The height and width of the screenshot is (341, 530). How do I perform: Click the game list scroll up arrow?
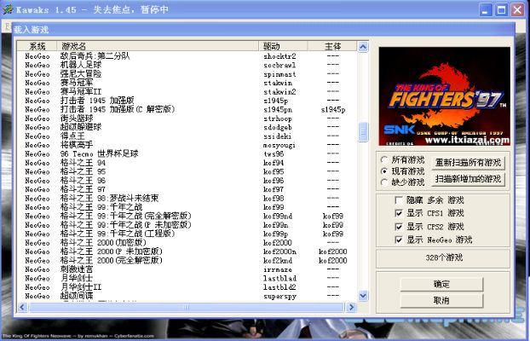click(x=363, y=47)
